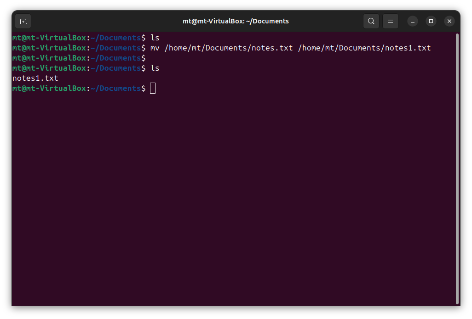Click the ~/Documents path in the last prompt
The image size is (472, 319).
point(115,88)
